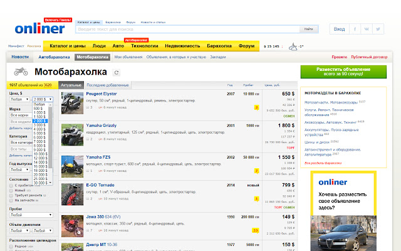Click green 'Разместить объявление' button
Image resolution: width=401 pixels, height=251 pixels.
(343, 72)
